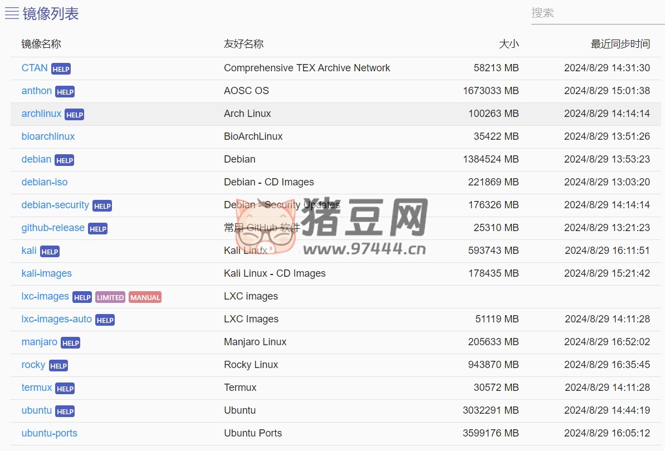The width and height of the screenshot is (665, 451).
Task: Click the Ubuntu Ports name cell
Action: 253,434
